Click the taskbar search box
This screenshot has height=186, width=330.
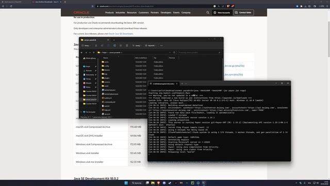pyautogui.click(x=137, y=183)
